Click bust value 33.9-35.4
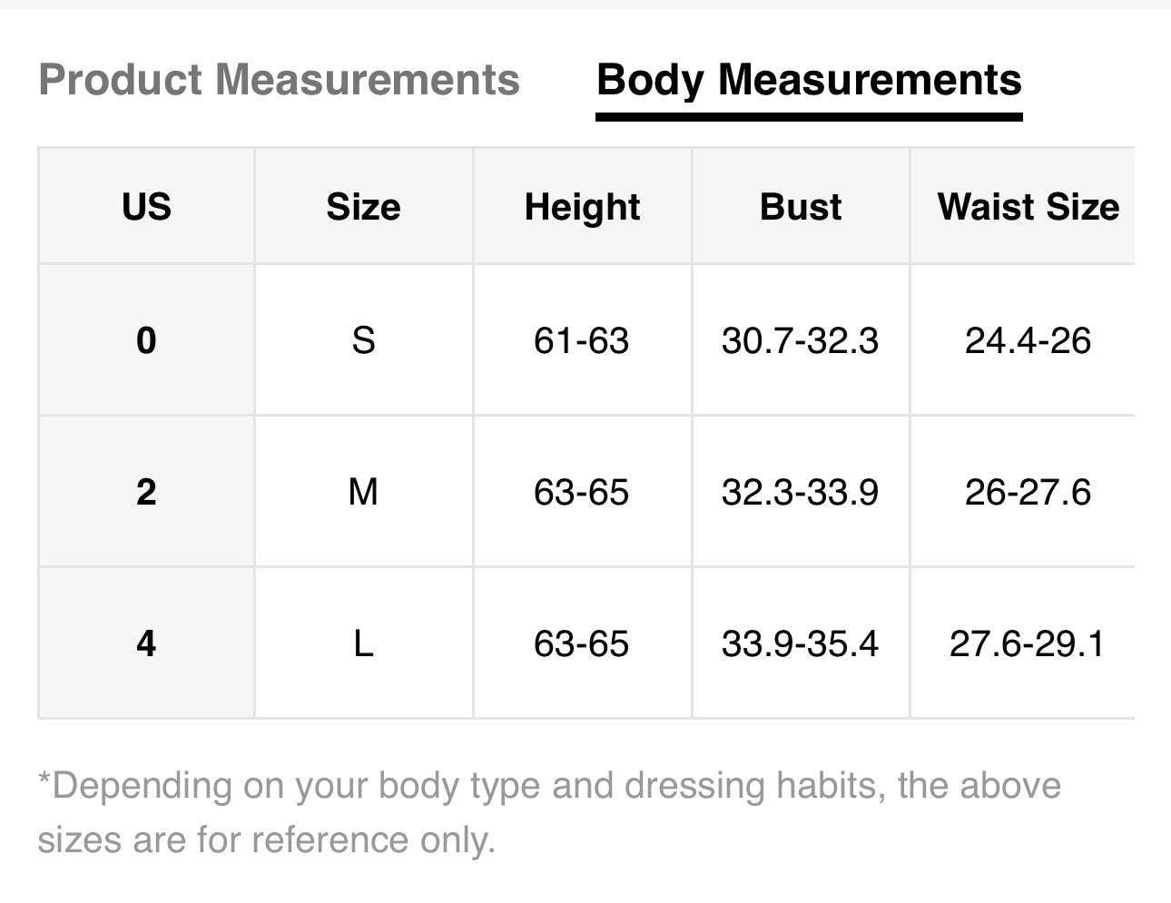This screenshot has height=903, width=1171. click(x=800, y=643)
